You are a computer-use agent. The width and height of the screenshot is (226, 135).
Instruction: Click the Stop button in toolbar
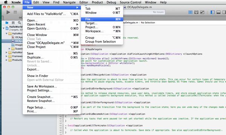(x=15, y=12)
